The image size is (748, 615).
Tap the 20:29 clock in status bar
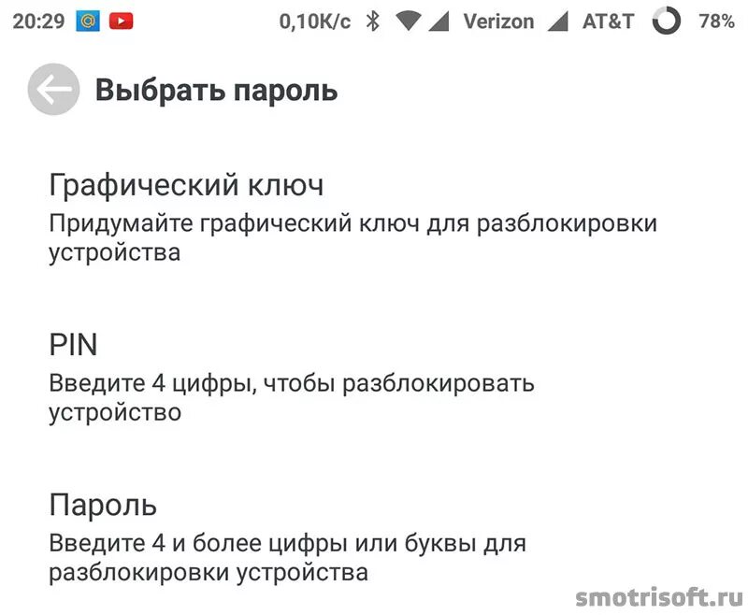click(38, 21)
